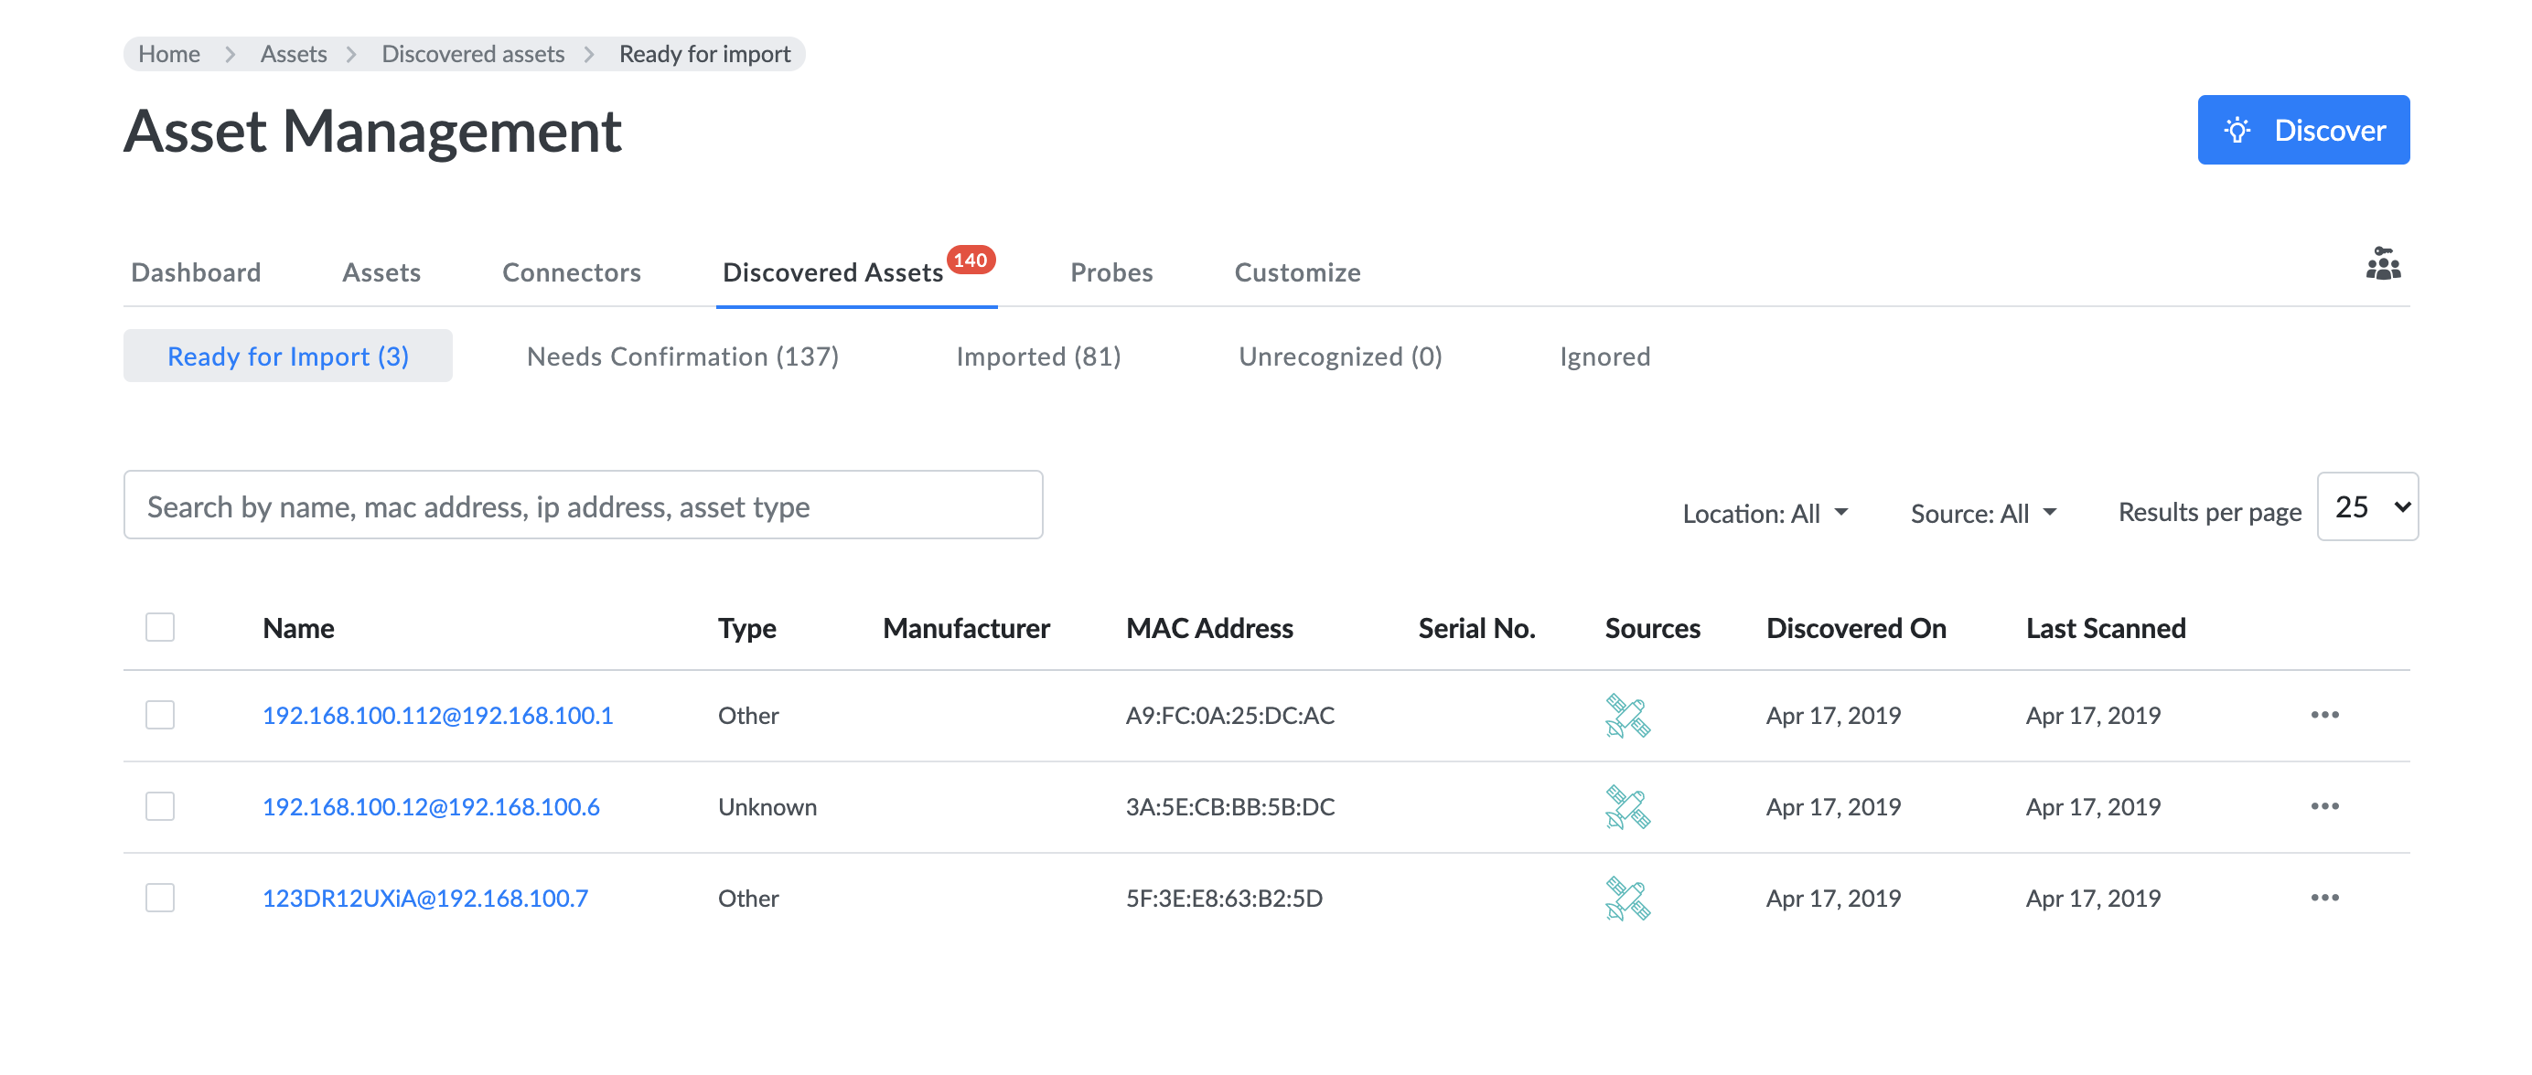Click the Type column header
Image resolution: width=2532 pixels, height=1075 pixels.
click(747, 628)
